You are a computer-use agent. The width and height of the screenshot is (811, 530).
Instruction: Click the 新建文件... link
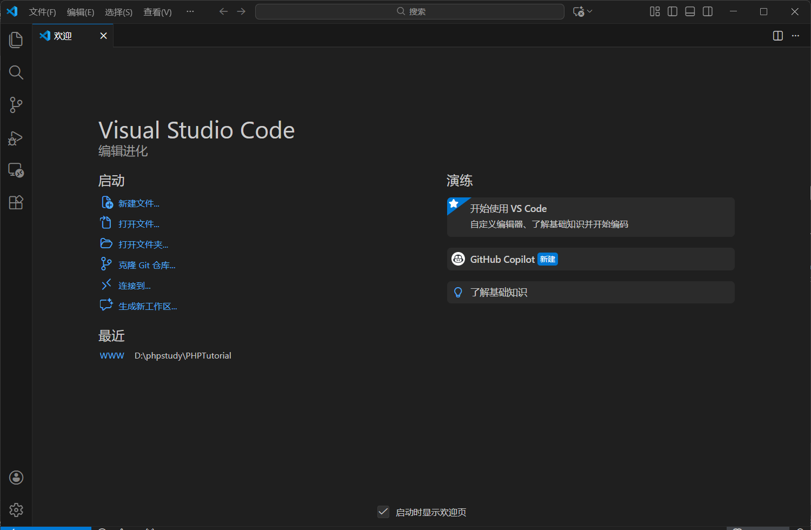click(x=139, y=203)
